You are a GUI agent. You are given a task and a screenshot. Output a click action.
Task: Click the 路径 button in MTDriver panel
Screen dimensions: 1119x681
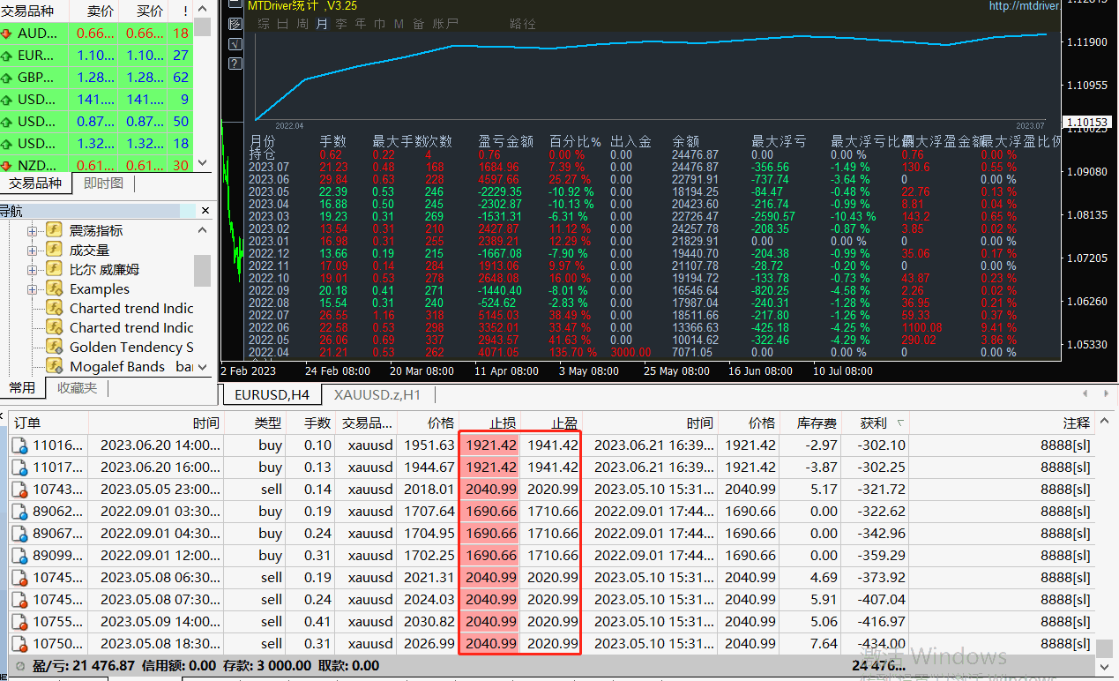520,24
